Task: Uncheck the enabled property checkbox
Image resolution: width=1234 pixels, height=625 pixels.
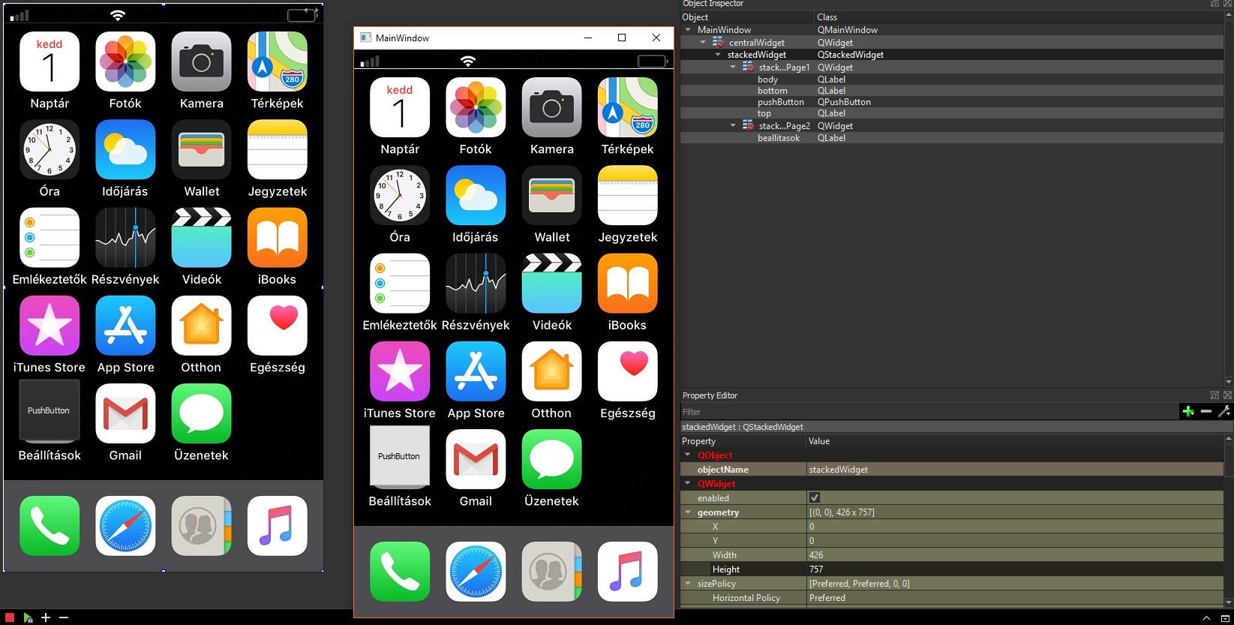Action: [x=815, y=497]
